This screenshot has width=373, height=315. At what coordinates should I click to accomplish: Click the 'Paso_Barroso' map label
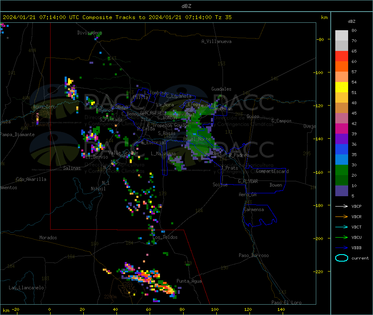254,255
